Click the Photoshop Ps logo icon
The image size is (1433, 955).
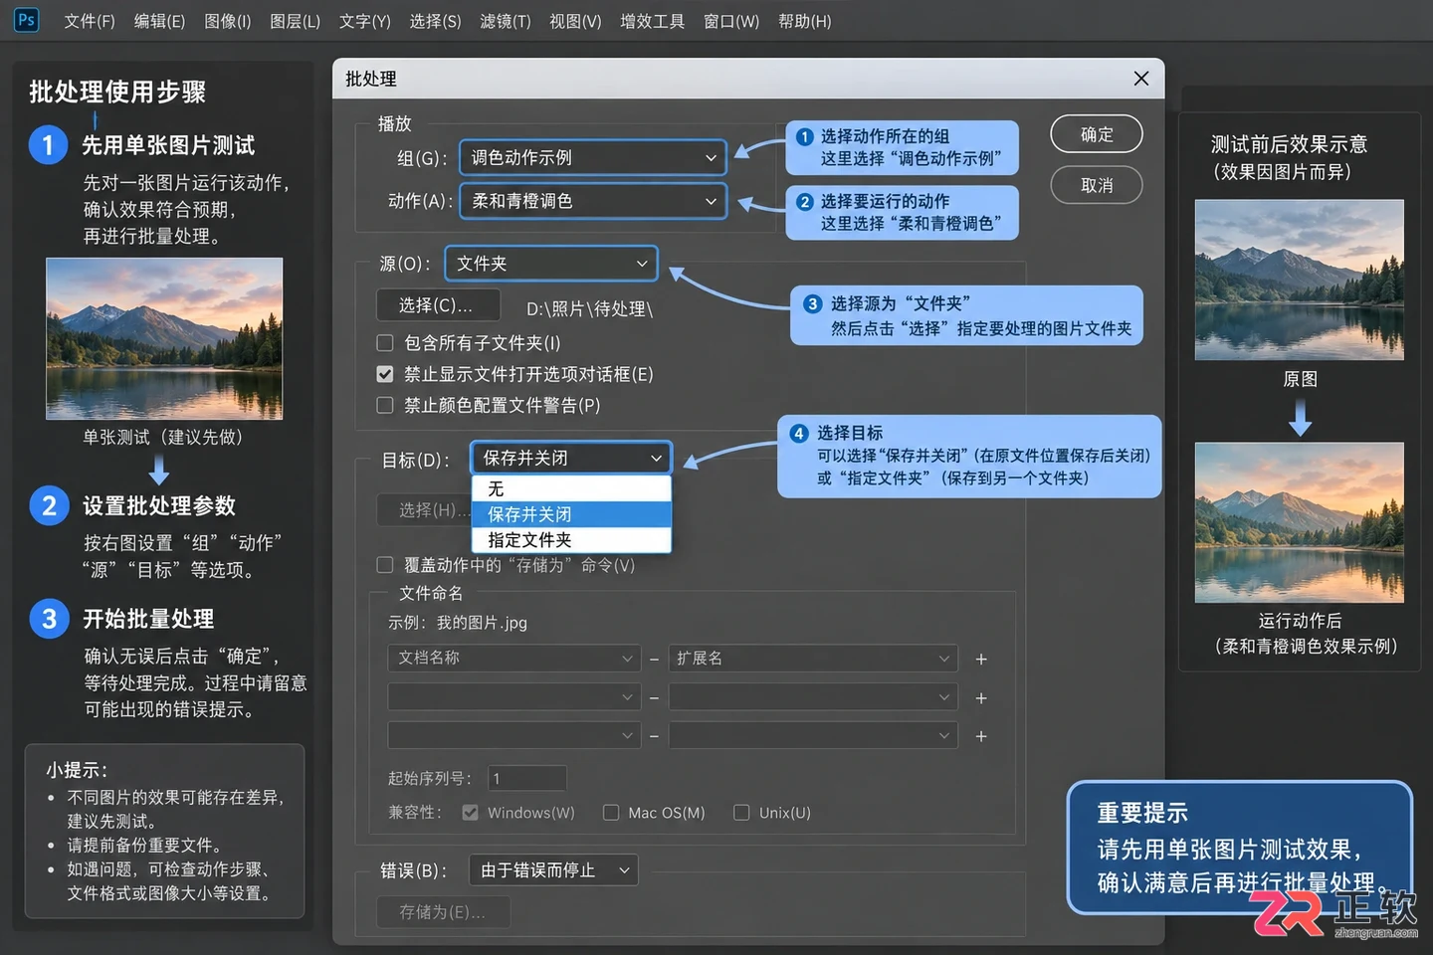27,20
